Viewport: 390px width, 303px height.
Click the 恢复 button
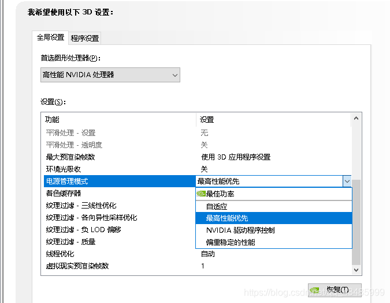pyautogui.click(x=335, y=290)
